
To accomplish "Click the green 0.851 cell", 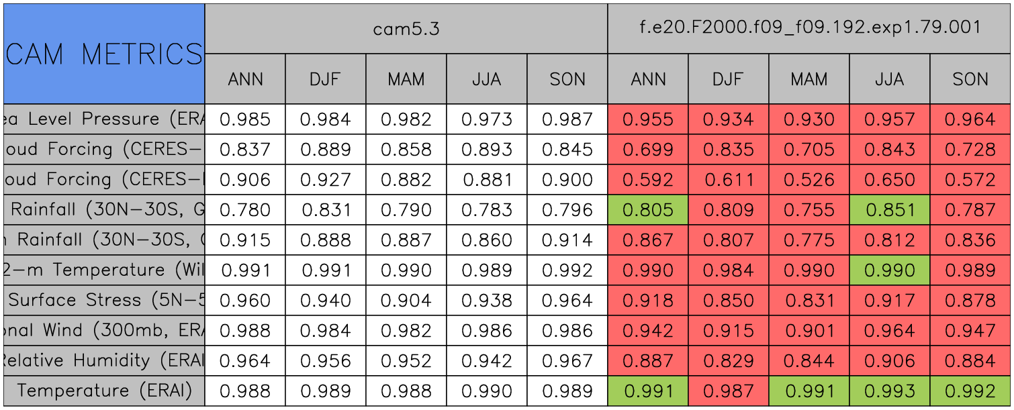I will click(x=890, y=210).
